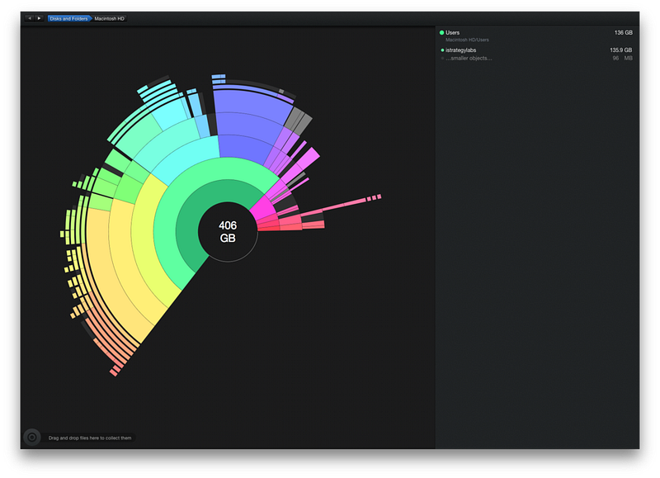
Task: Click the gray dot beside smaller objects
Action: point(442,58)
